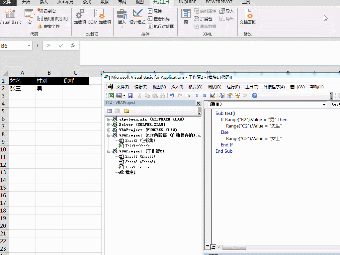Toggle 使用相对引用 in the ribbon
The height and width of the screenshot is (255, 340).
coord(52,19)
